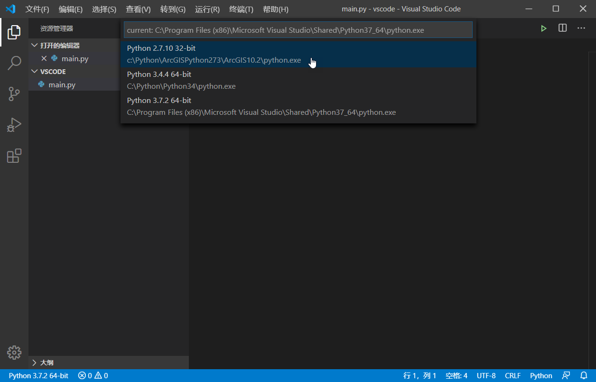Open the Run and Debug view icon
Image resolution: width=596 pixels, height=382 pixels.
(x=14, y=125)
